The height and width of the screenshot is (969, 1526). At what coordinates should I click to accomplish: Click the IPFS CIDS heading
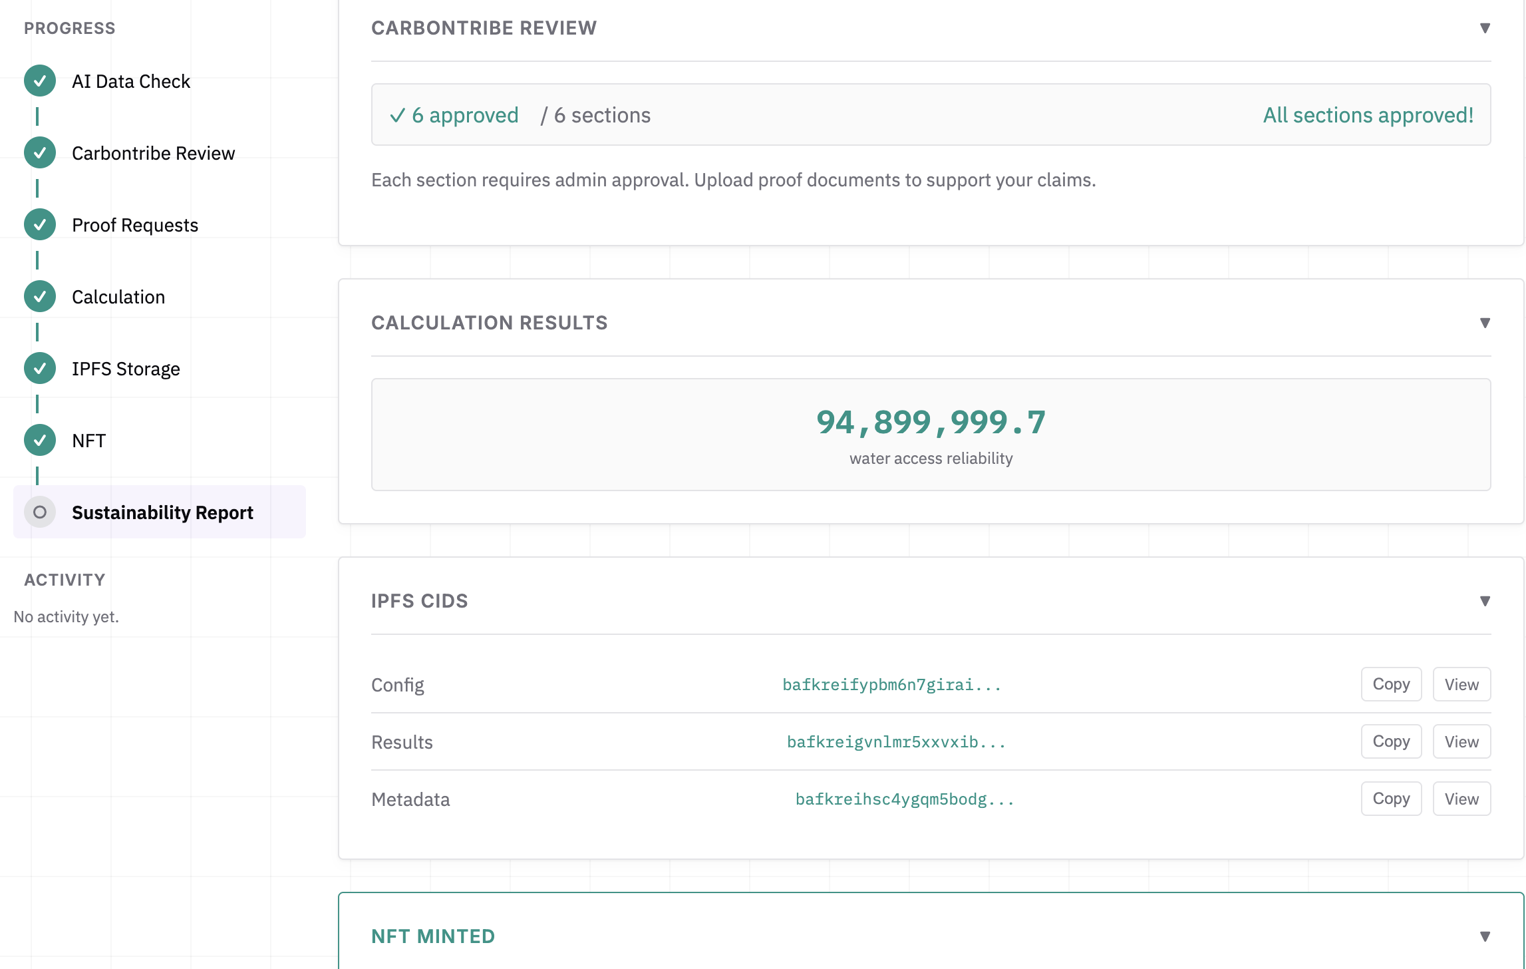point(420,601)
